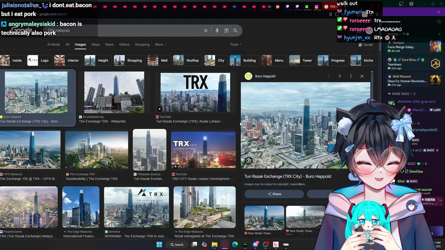The width and height of the screenshot is (445, 250).
Task: Start voice search with microphone icon
Action: pos(217,31)
